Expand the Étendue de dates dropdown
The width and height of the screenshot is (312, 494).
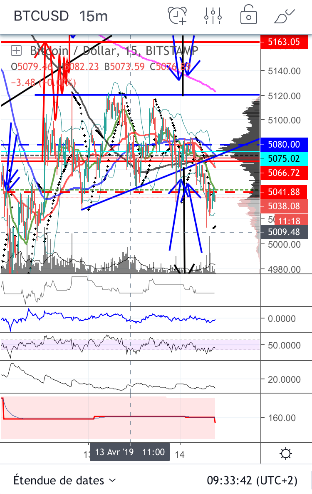(x=65, y=480)
